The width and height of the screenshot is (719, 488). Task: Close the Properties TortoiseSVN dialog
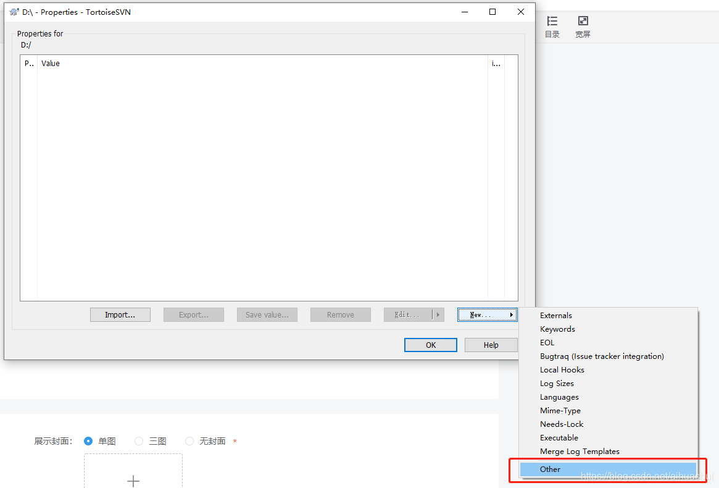[x=521, y=12]
